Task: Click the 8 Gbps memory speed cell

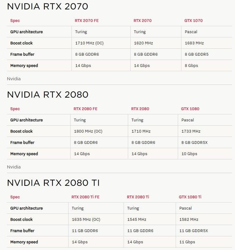Action: point(191,66)
